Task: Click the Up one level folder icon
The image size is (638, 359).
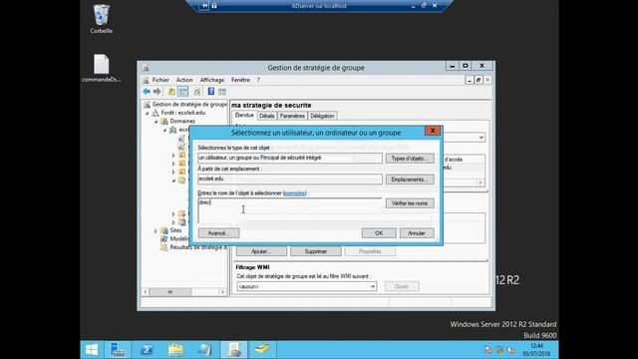Action: coord(171,92)
